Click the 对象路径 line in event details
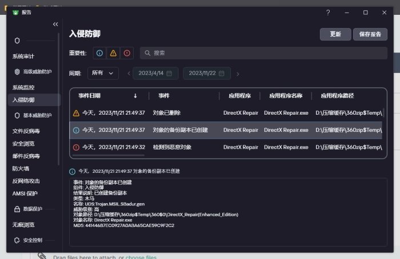This screenshot has height=259, width=400. click(x=155, y=215)
